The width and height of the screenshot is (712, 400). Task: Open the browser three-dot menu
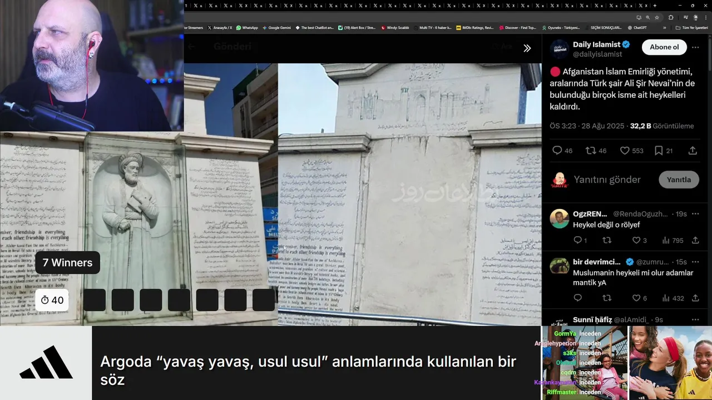[706, 17]
